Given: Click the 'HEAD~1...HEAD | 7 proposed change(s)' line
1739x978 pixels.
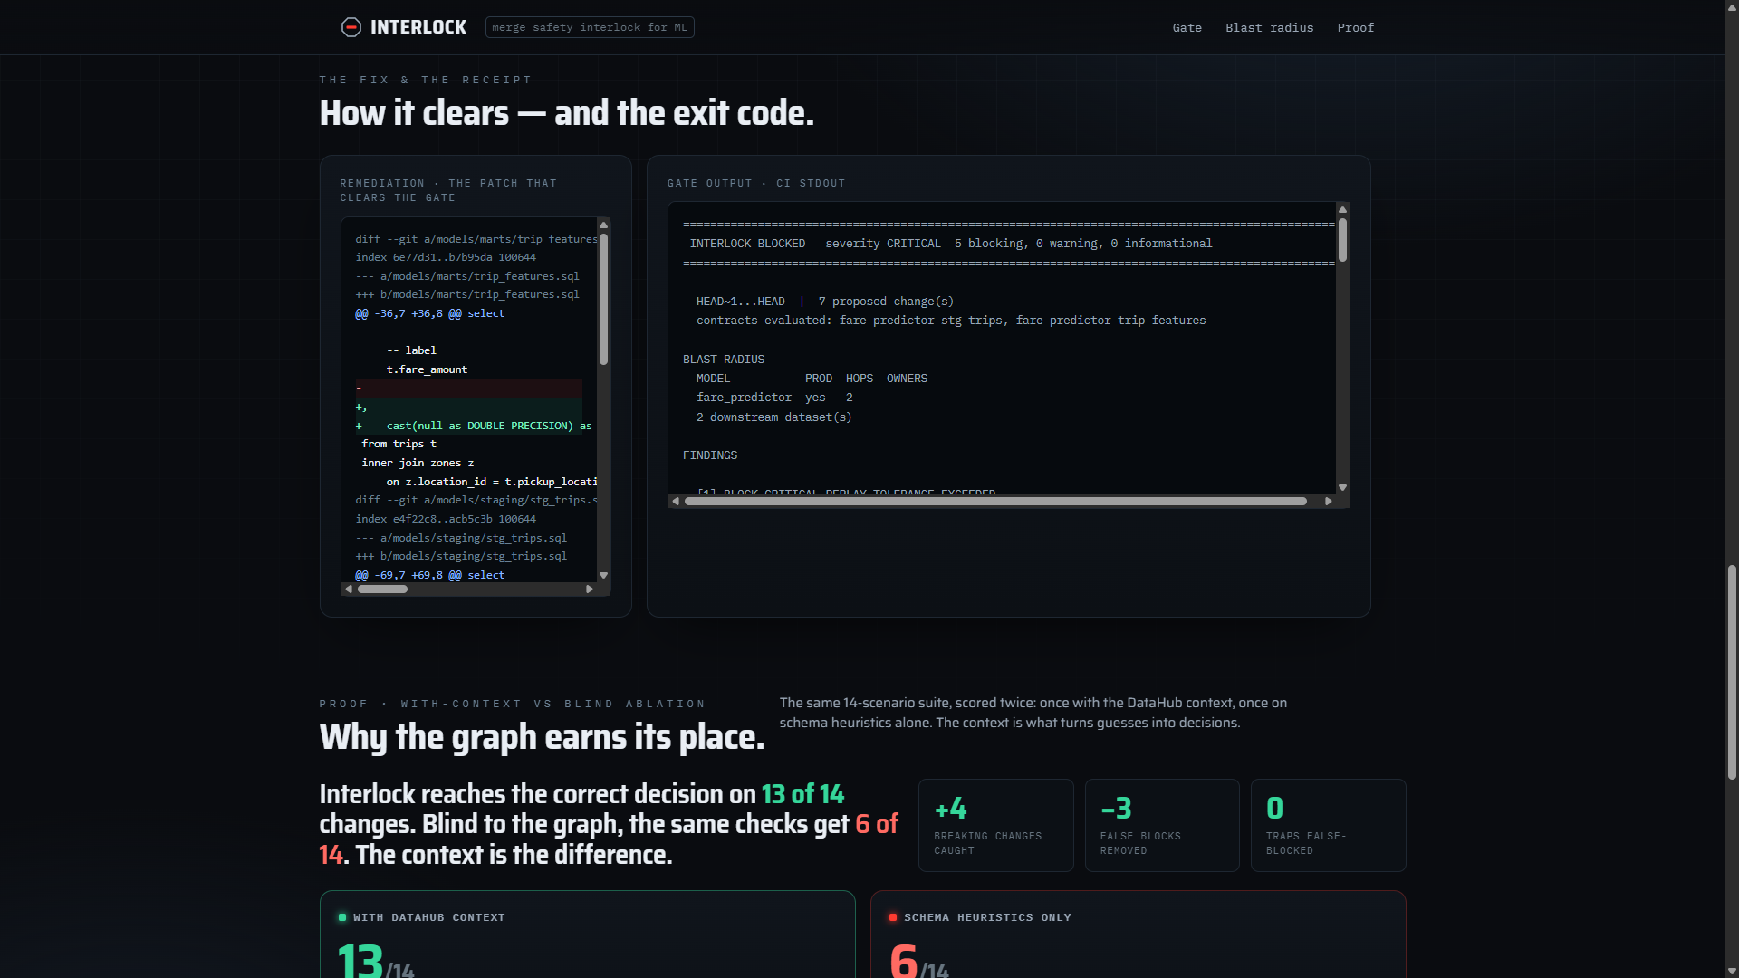Looking at the screenshot, I should (825, 302).
